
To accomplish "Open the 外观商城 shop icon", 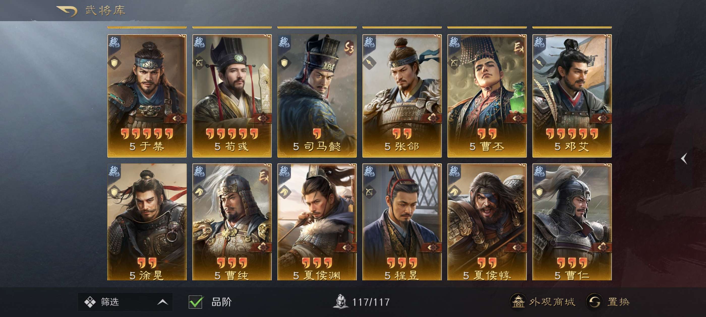I will [518, 302].
